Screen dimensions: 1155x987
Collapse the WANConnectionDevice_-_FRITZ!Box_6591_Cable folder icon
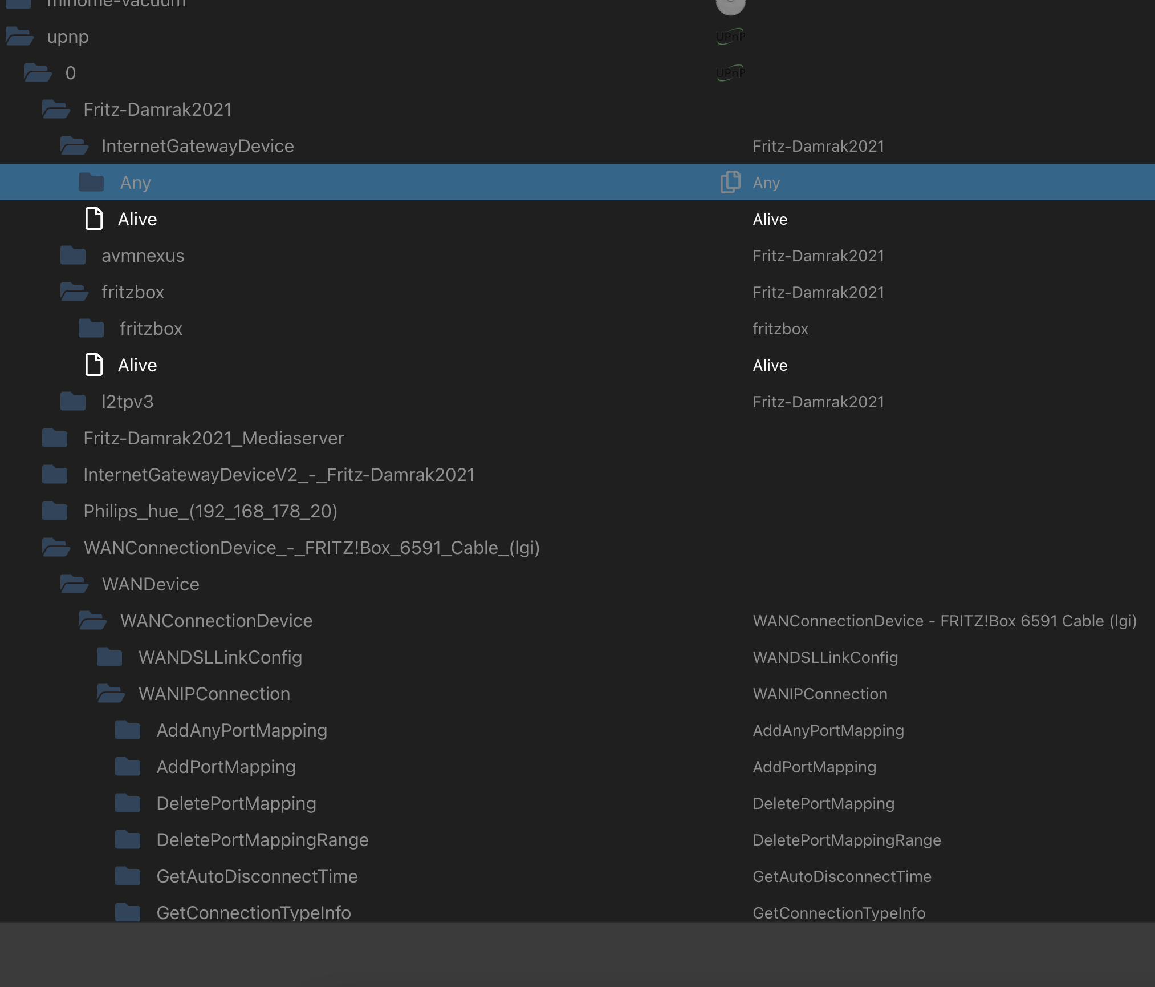click(x=56, y=548)
